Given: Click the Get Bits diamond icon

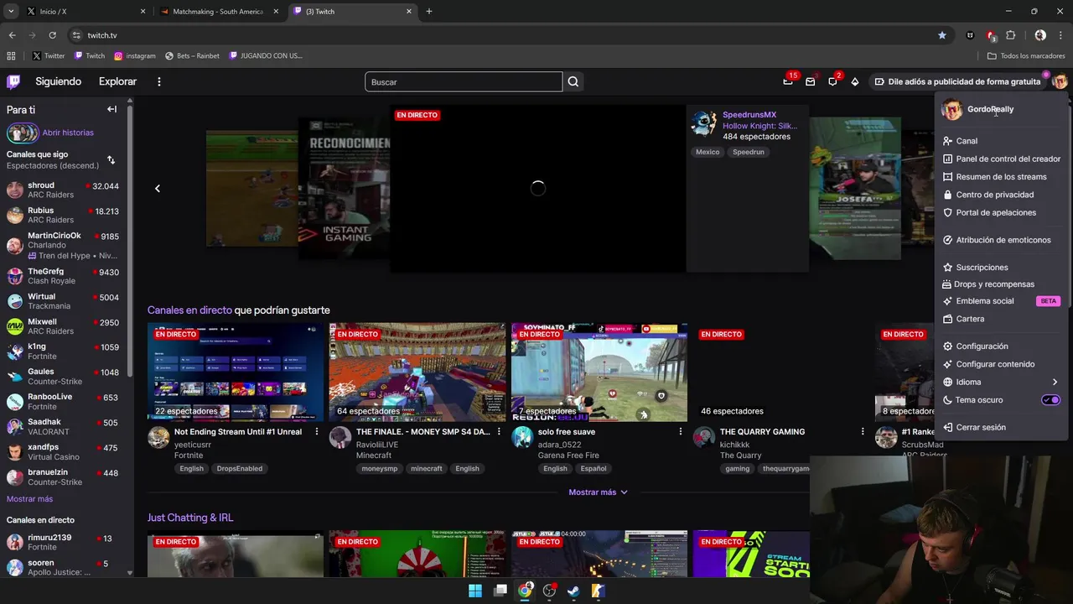Looking at the screenshot, I should 854,81.
